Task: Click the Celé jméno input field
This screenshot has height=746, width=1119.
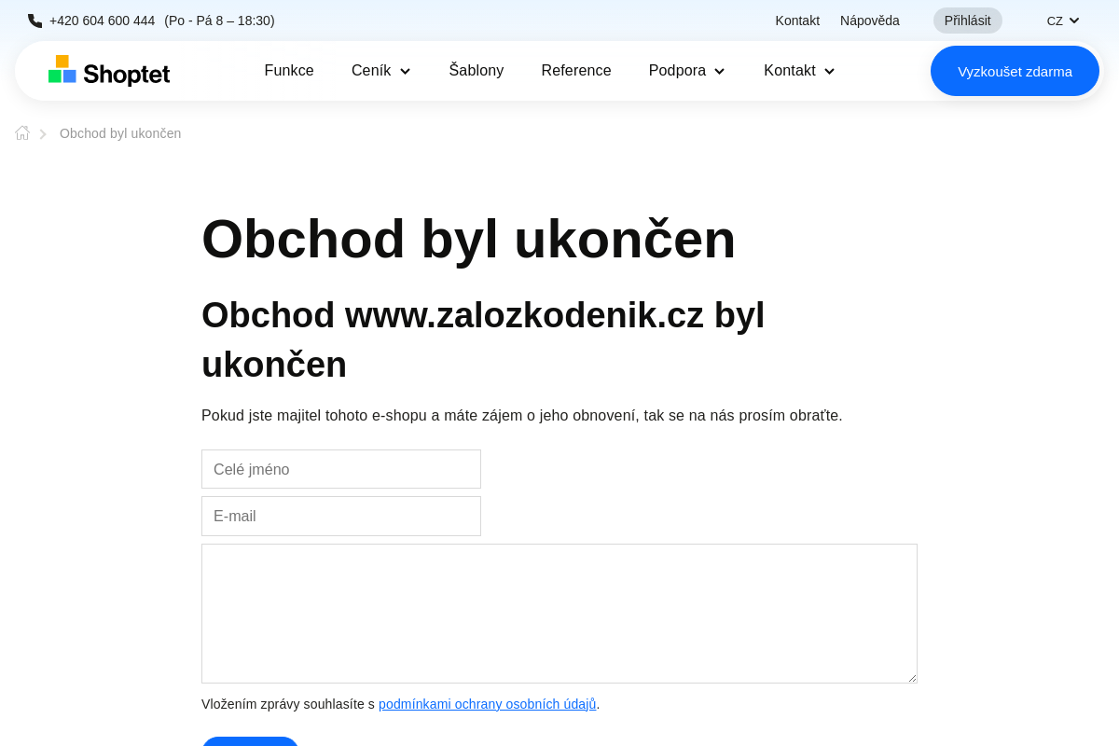Action: pyautogui.click(x=341, y=469)
